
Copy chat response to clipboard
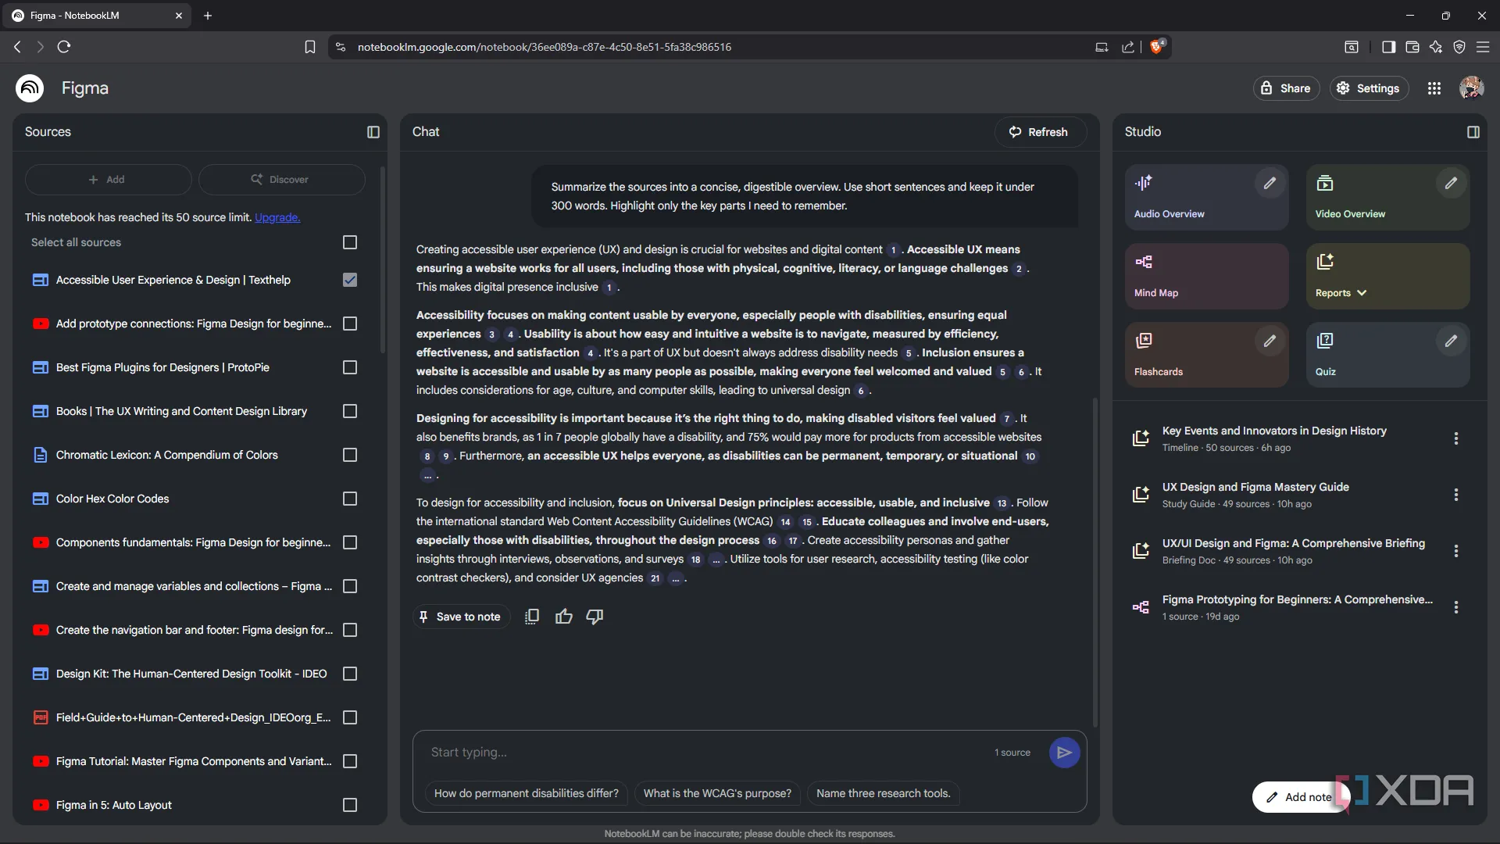click(532, 617)
